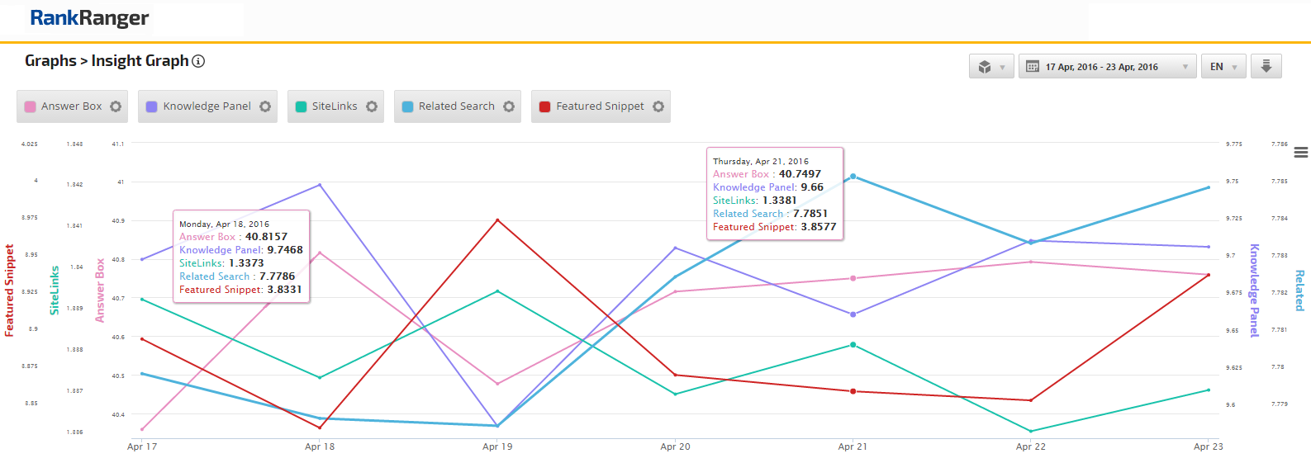The height and width of the screenshot is (463, 1311).
Task: Click the RankRanger logo
Action: coord(89,18)
